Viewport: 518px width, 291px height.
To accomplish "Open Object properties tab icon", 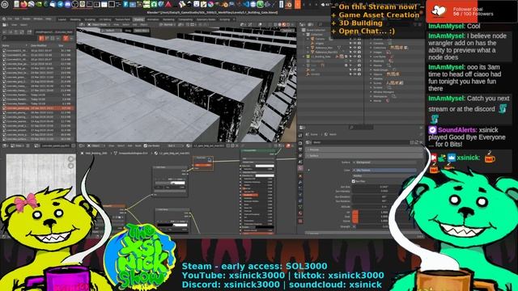I will pyautogui.click(x=300, y=176).
